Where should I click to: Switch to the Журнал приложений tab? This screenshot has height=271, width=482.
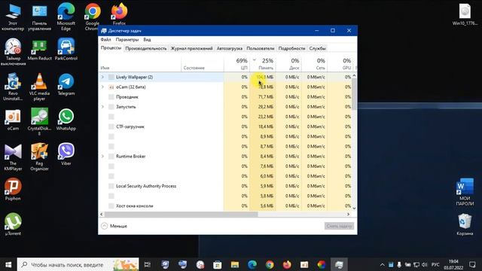pyautogui.click(x=191, y=48)
